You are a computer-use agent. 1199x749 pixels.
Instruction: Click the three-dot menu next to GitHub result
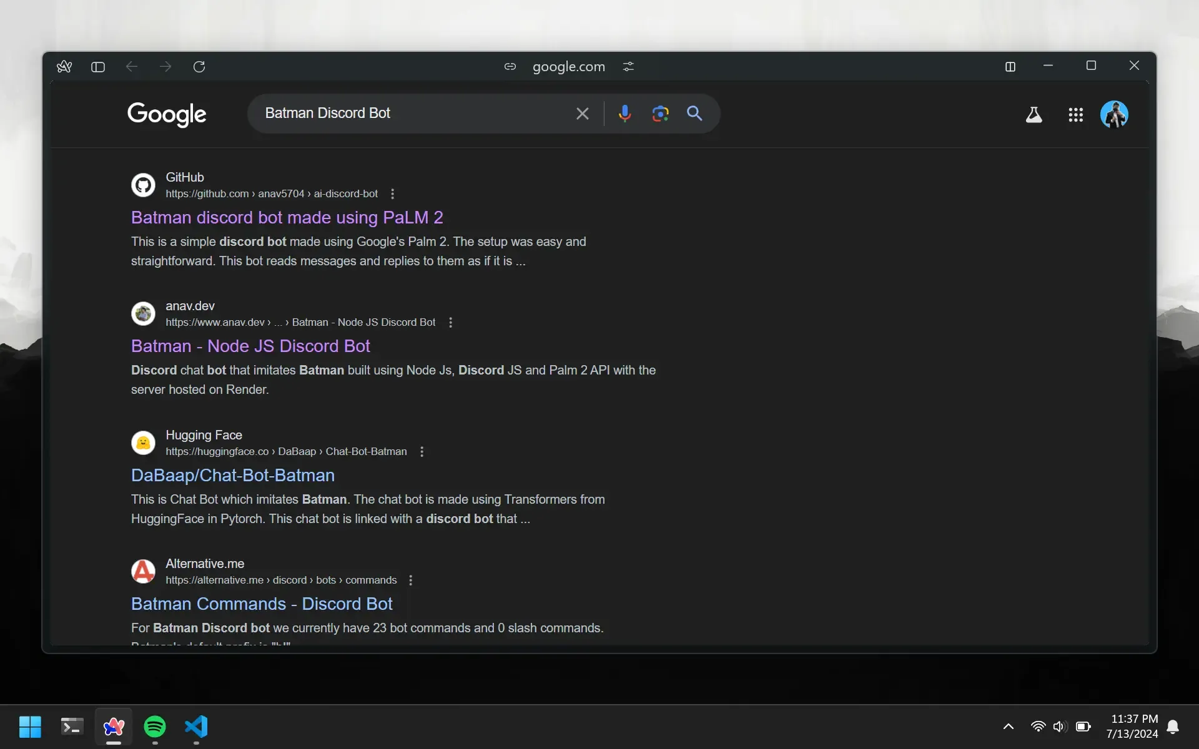pyautogui.click(x=392, y=193)
